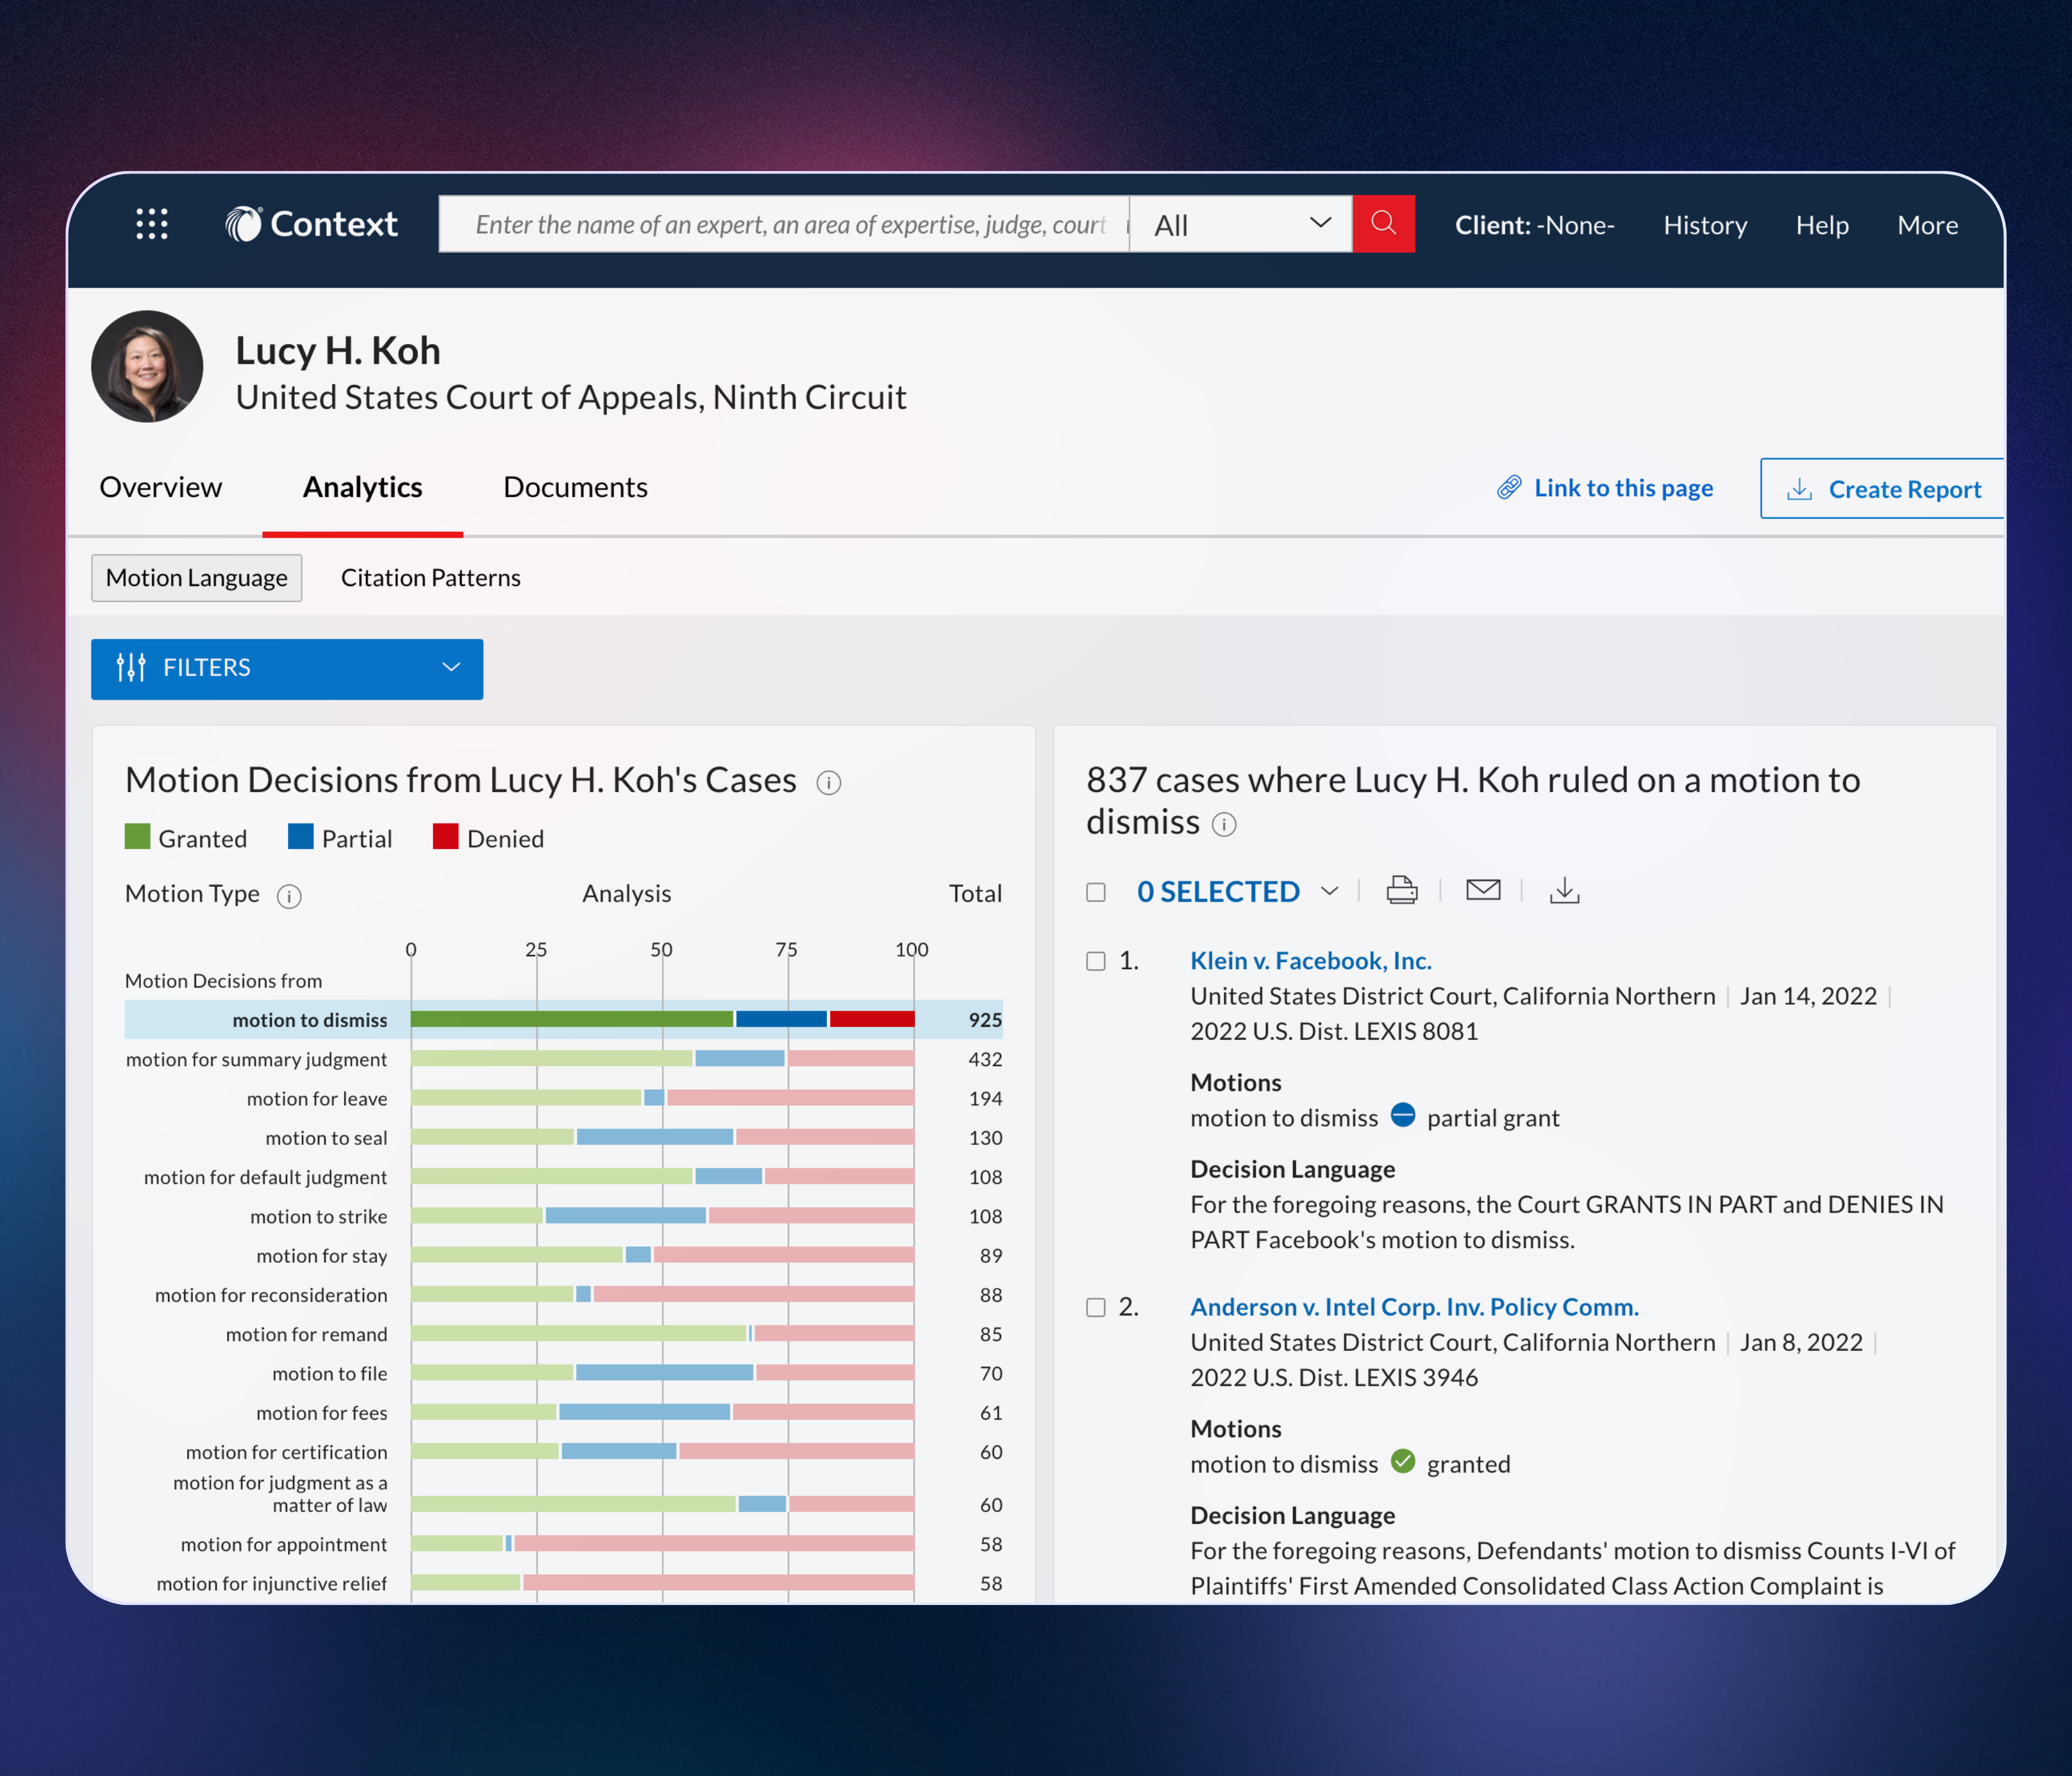Viewport: 2072px width, 1776px height.
Task: Download the selected cases
Action: pyautogui.click(x=1564, y=890)
